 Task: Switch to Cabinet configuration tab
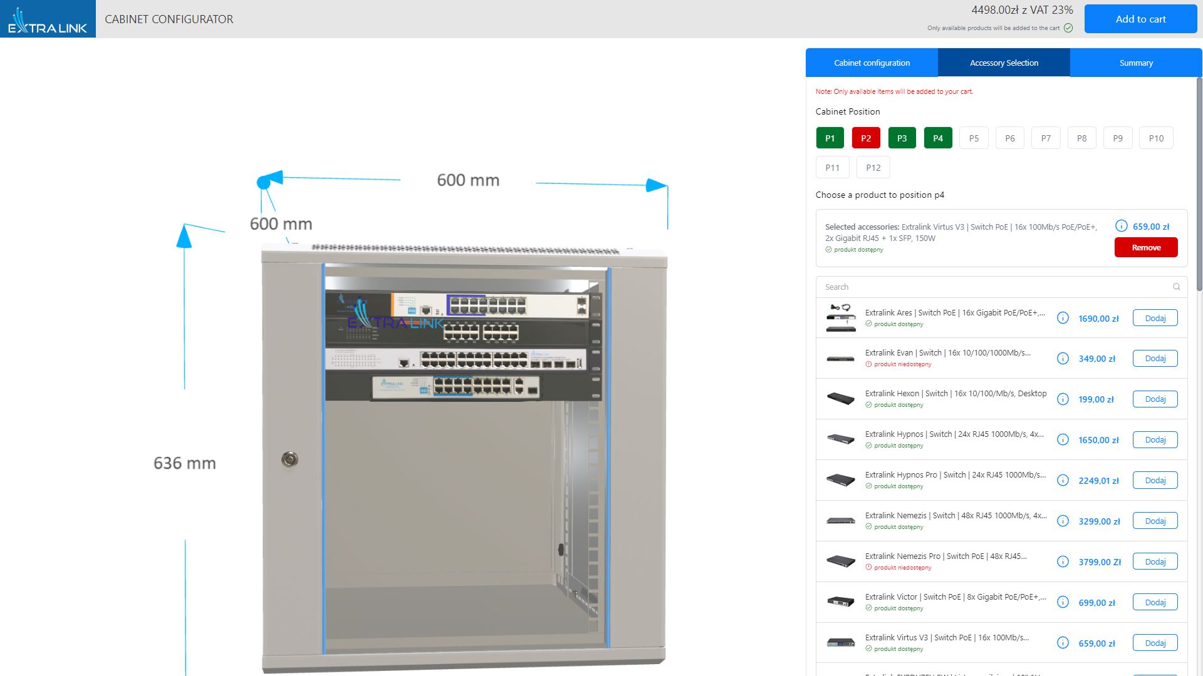[872, 63]
